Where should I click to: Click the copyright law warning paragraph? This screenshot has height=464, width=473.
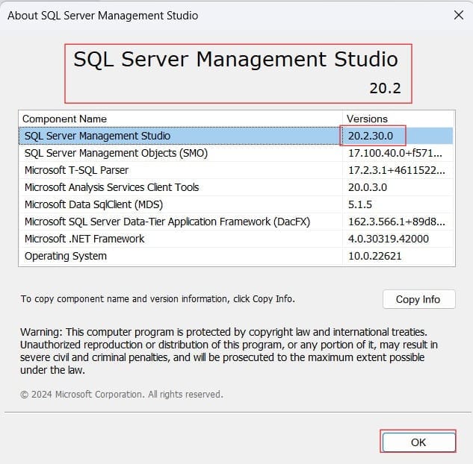[229, 351]
